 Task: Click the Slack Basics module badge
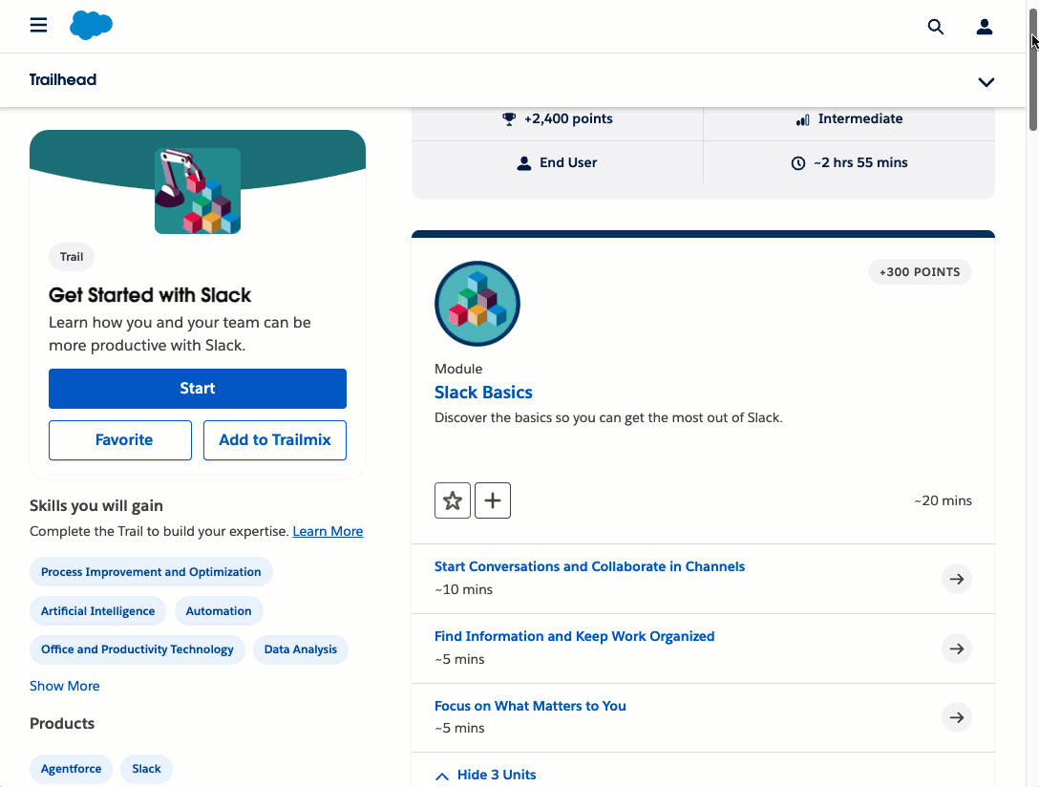coord(477,304)
